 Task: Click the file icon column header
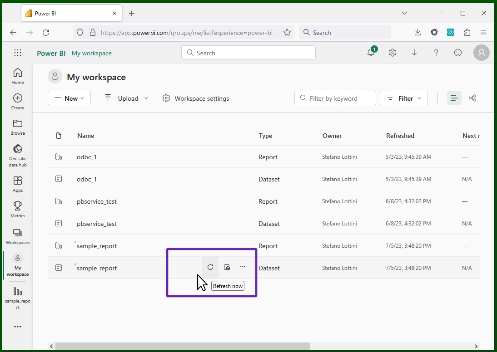tap(58, 136)
